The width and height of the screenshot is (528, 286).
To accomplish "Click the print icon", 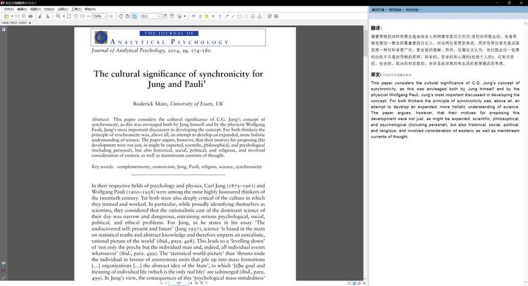I will coord(31,16).
